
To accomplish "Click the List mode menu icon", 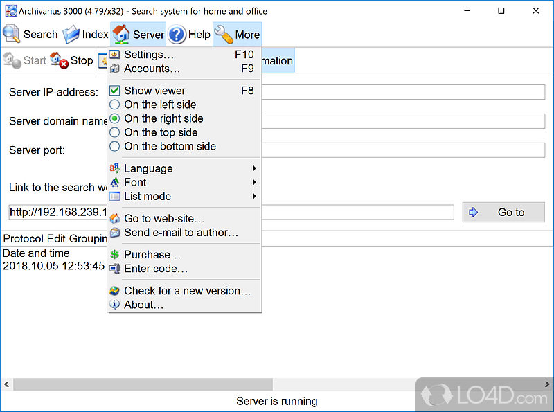I will coord(114,196).
